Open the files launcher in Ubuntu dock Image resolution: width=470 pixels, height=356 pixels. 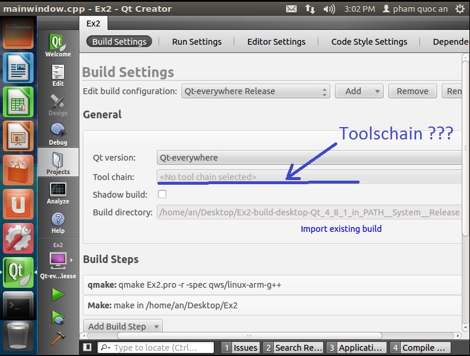click(18, 33)
